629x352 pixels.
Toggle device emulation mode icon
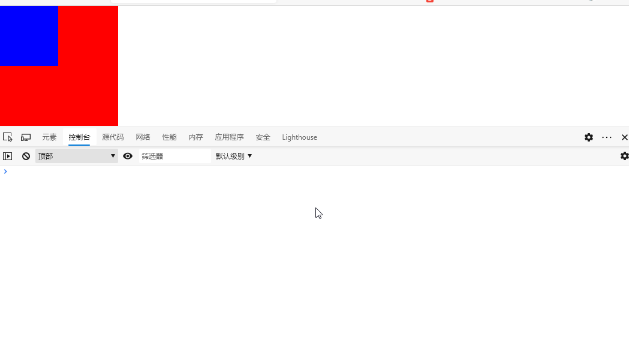26,137
